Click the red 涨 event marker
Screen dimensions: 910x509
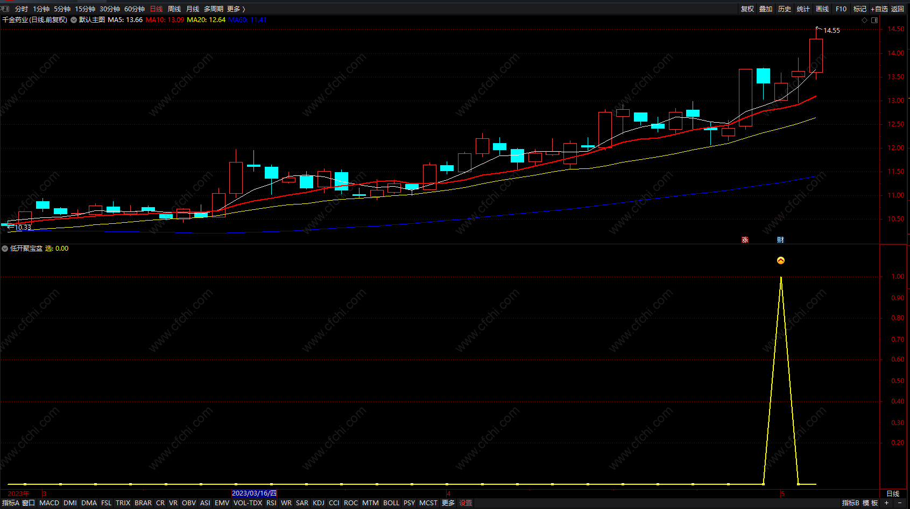(745, 240)
